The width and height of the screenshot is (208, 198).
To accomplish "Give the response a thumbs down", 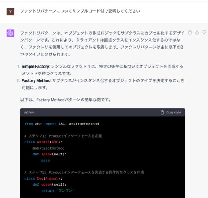I will point(204,33).
